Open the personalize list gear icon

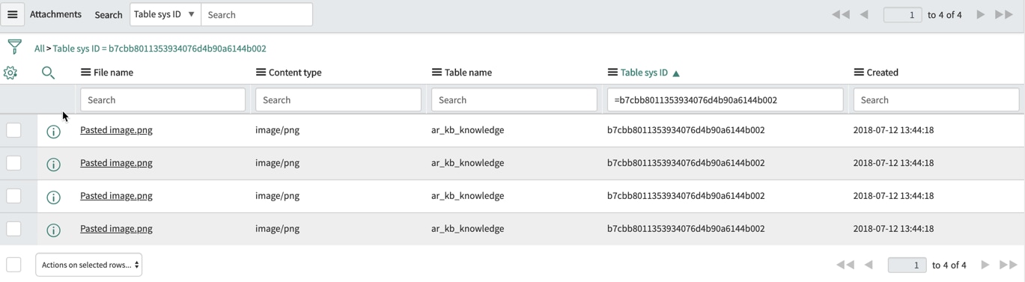click(10, 73)
